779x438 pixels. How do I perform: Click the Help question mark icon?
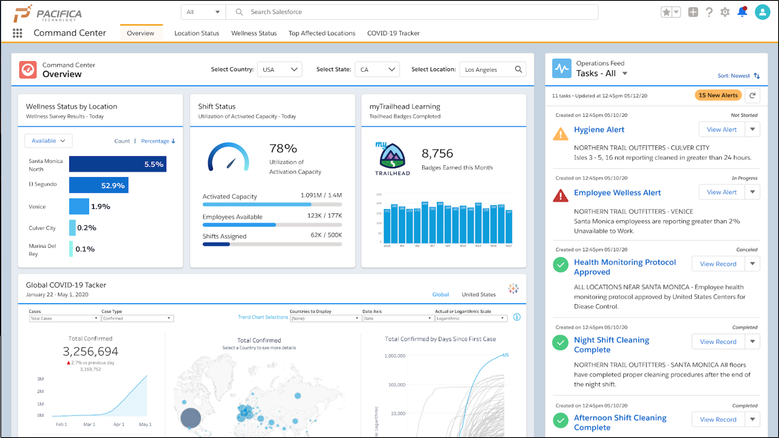[x=709, y=12]
